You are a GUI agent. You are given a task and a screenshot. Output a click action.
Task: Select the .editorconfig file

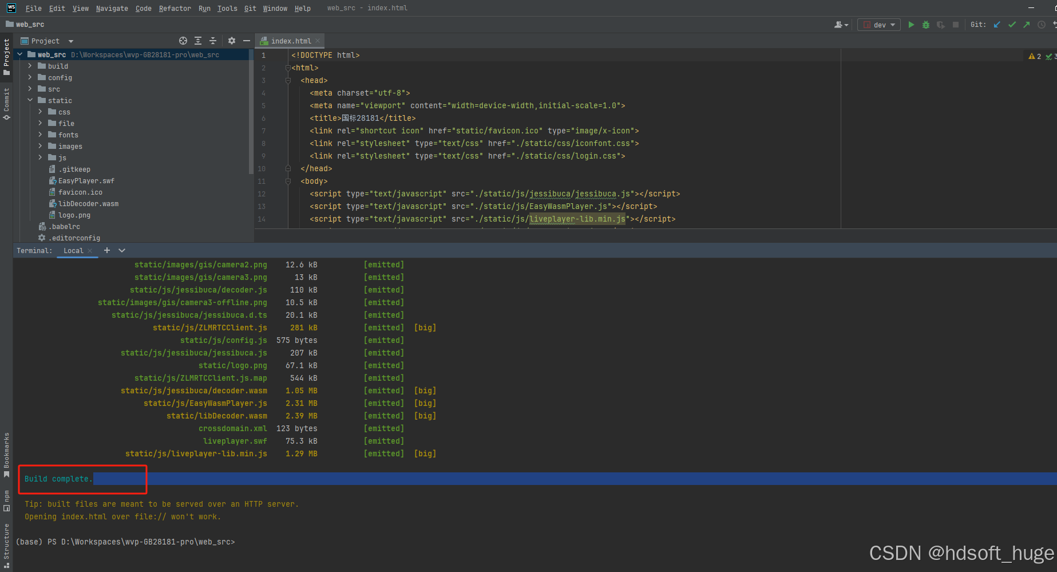pos(74,238)
